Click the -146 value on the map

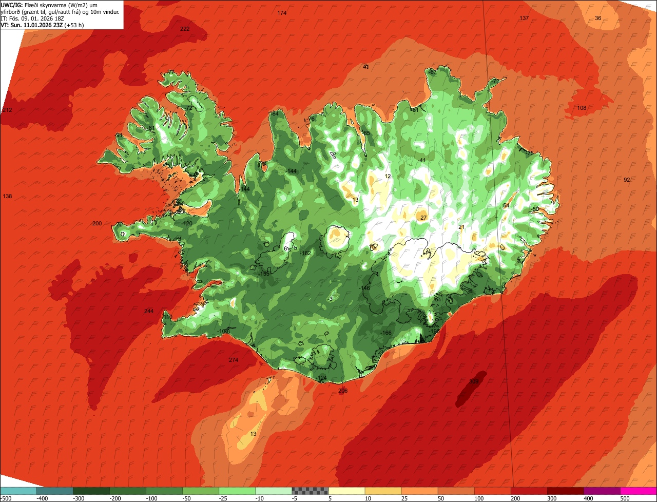pos(365,288)
